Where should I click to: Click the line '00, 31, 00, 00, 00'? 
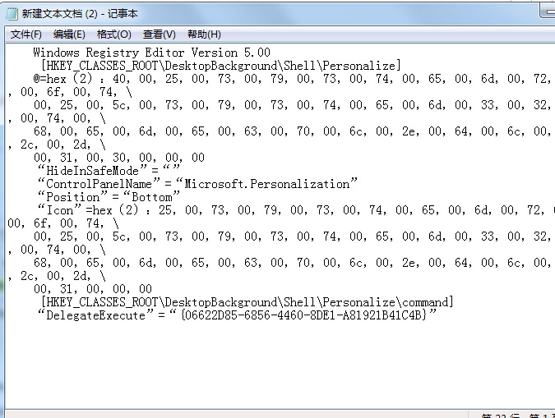[x=93, y=289]
